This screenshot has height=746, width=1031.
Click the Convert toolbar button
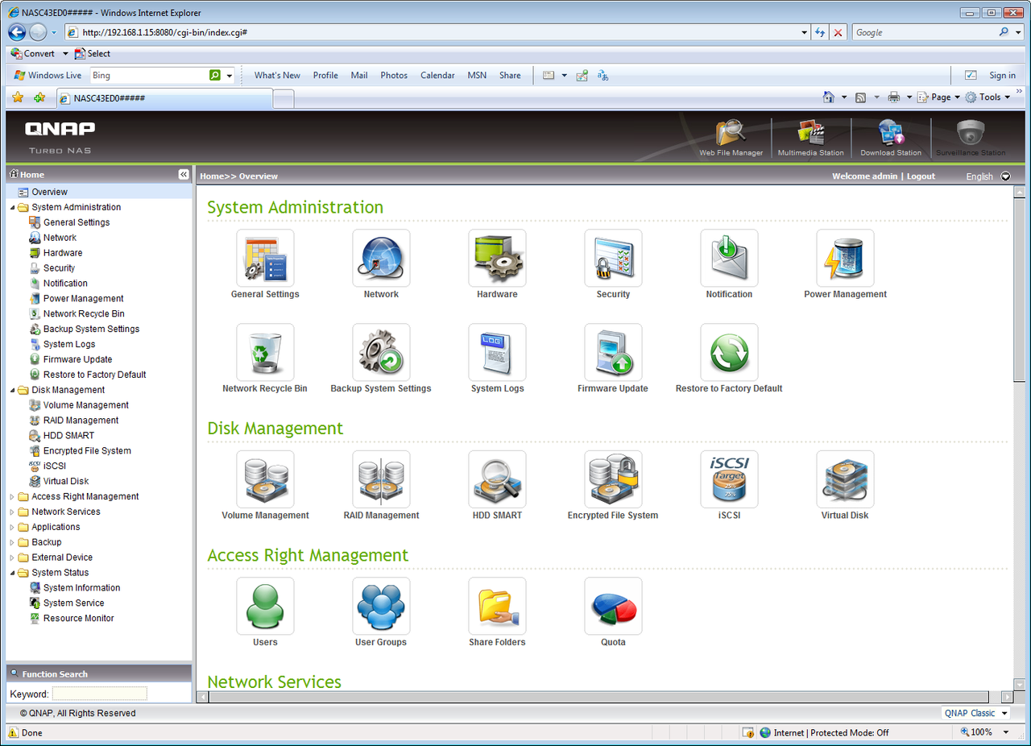click(x=33, y=53)
